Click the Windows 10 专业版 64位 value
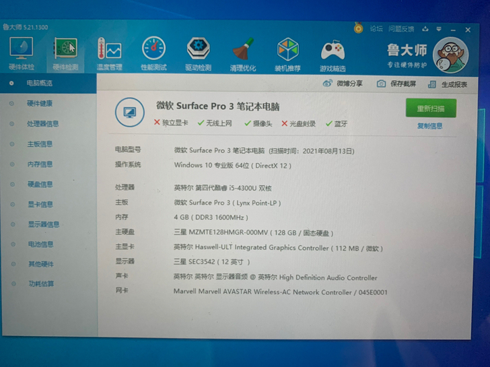The image size is (490, 367). (232, 166)
